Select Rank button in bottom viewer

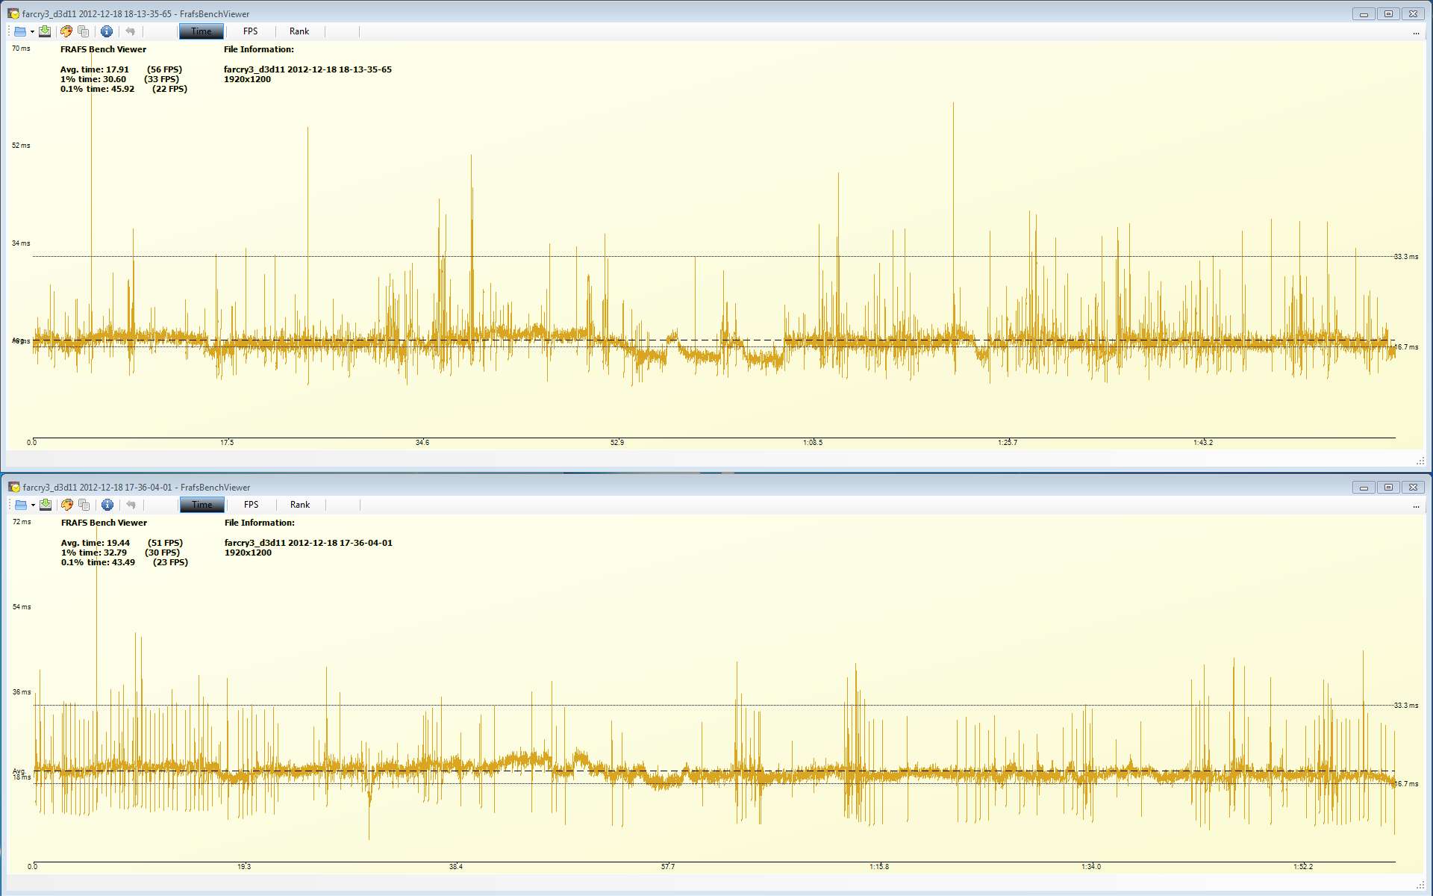(300, 505)
